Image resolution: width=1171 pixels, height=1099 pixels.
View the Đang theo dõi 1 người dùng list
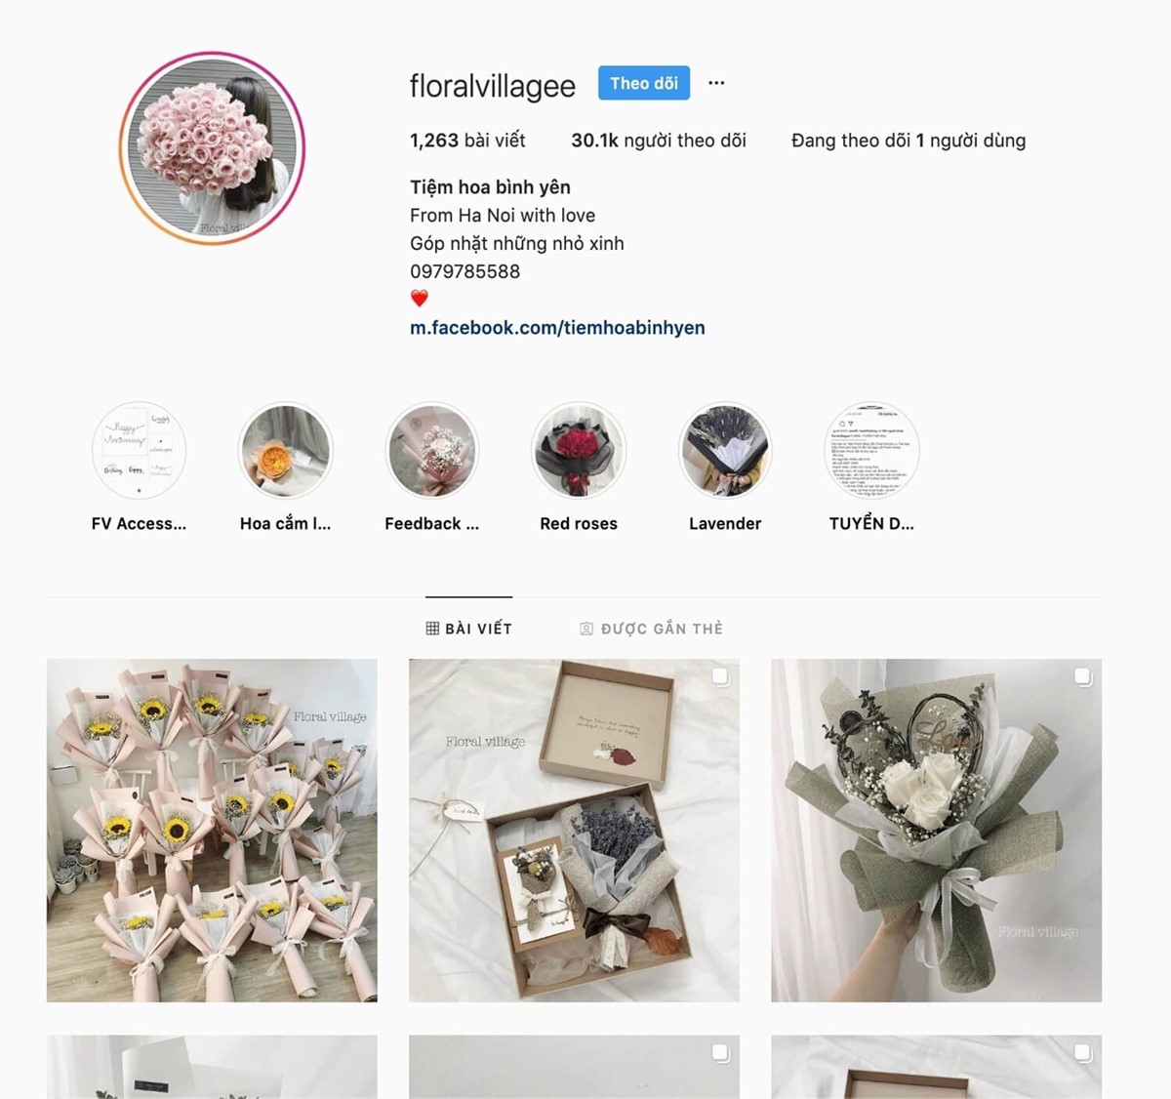coord(909,141)
